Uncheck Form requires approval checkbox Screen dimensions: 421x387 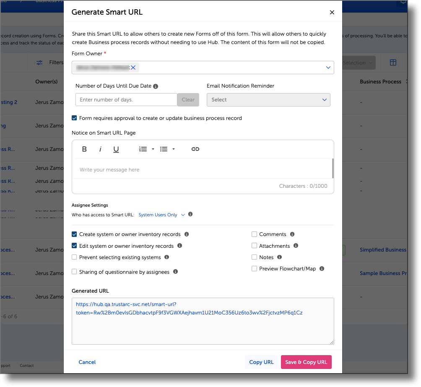point(74,118)
